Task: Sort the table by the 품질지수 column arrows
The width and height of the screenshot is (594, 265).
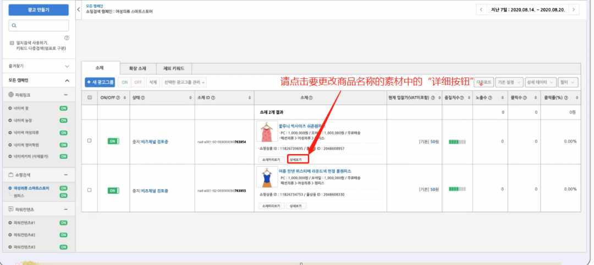Action: click(x=469, y=98)
